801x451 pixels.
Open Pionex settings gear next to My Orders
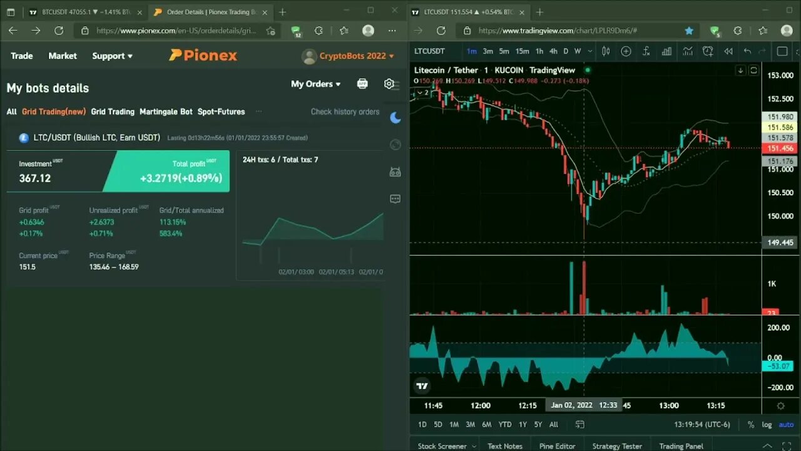pos(389,83)
